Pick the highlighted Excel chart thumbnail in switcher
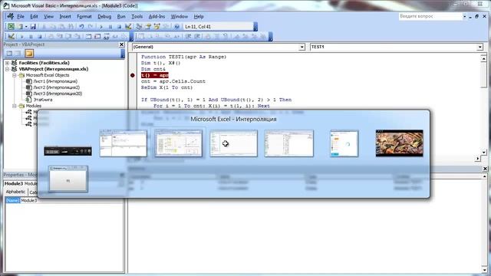Viewport: 491px width, 276px height. (x=178, y=143)
